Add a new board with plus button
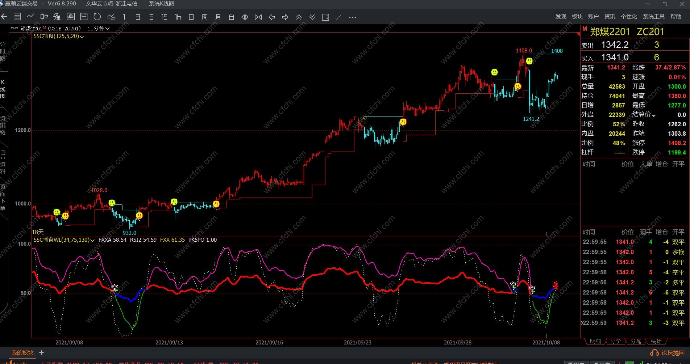690x364 pixels. coord(41,353)
